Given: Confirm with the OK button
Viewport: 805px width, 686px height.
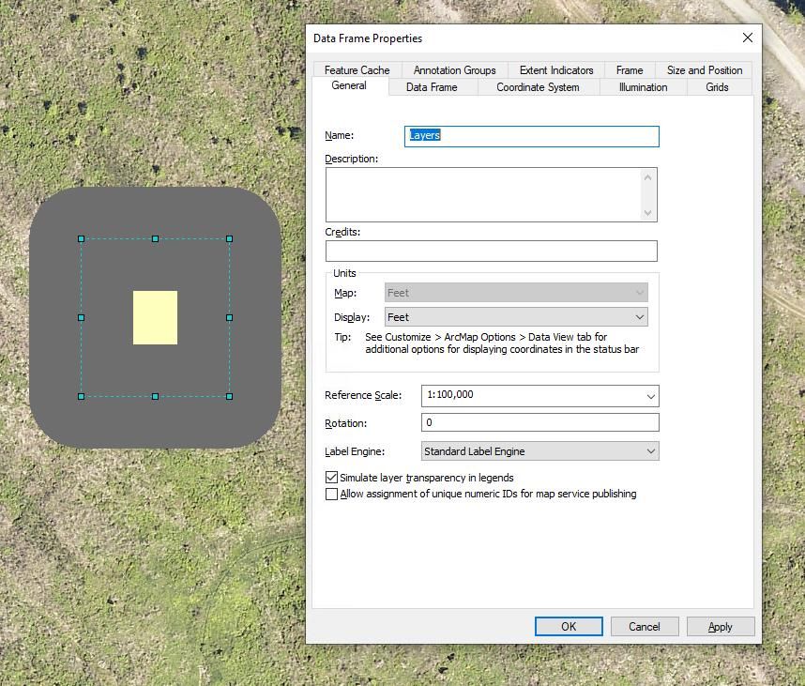Looking at the screenshot, I should click(x=569, y=627).
